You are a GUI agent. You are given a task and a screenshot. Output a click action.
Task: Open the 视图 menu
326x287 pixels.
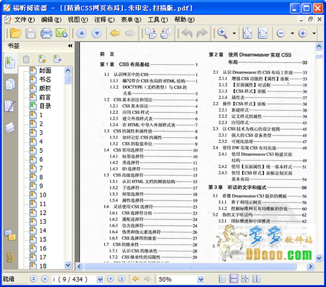tap(78, 20)
